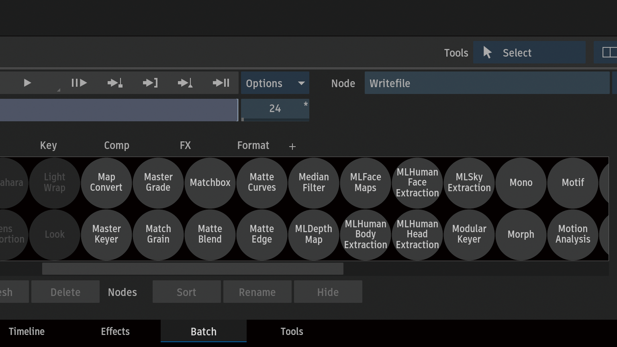This screenshot has height=347, width=617.
Task: Switch to the Timeline tab
Action: click(x=27, y=331)
